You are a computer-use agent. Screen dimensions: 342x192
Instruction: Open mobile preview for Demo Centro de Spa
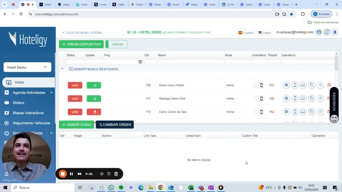[x=295, y=111]
